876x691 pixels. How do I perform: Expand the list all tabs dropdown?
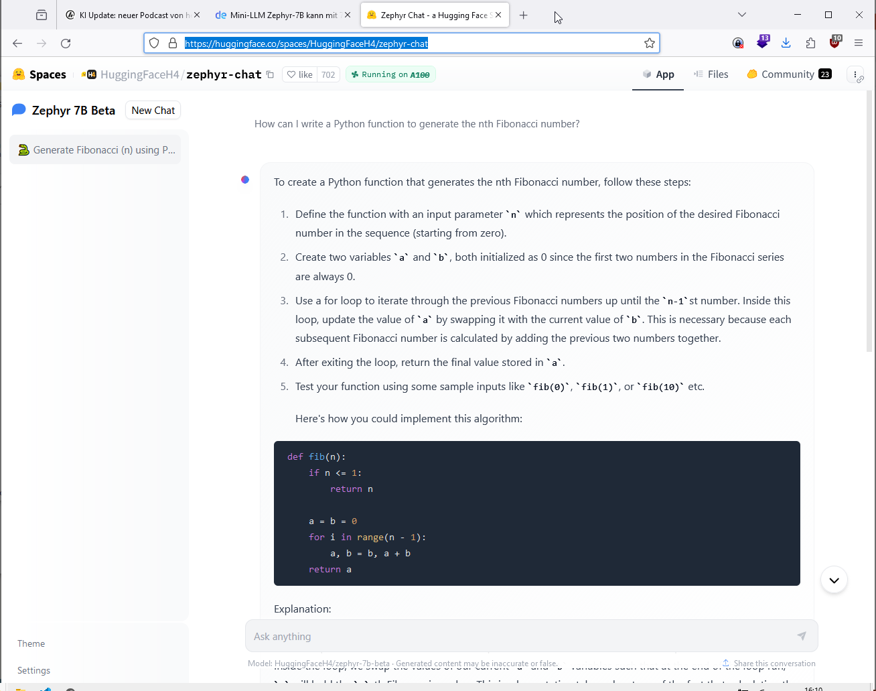pos(741,15)
